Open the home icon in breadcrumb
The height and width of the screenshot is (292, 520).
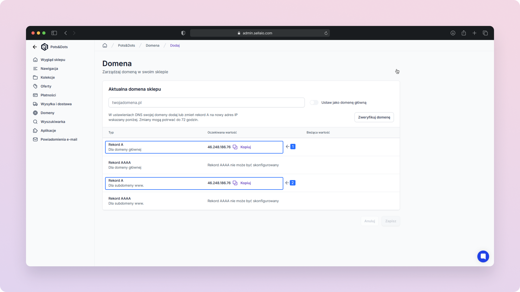click(105, 45)
